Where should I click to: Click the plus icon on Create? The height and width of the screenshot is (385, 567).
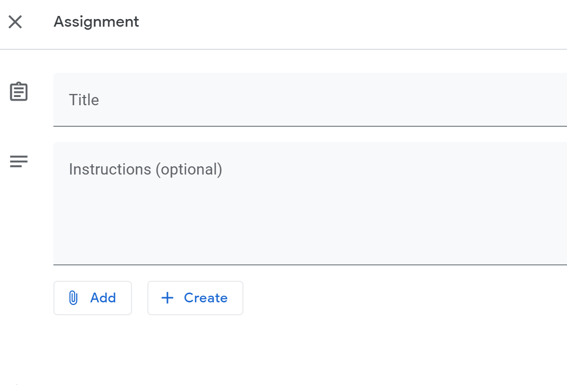167,298
